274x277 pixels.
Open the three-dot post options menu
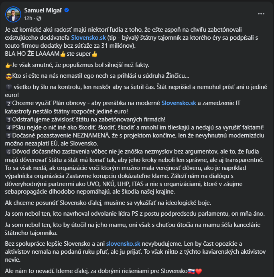pyautogui.click(x=261, y=13)
